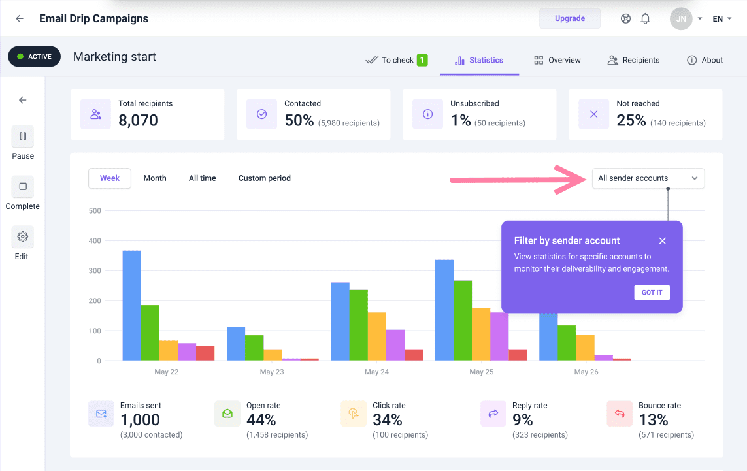This screenshot has height=471, width=747.
Task: Click the Pause campaign icon
Action: (x=23, y=137)
